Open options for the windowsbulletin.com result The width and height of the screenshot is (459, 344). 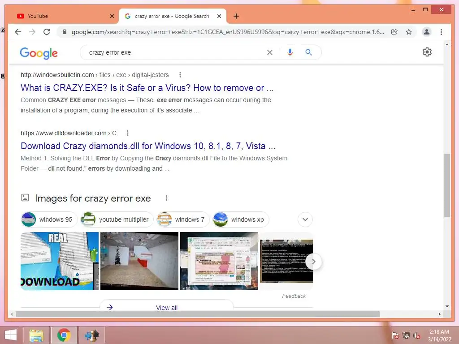click(180, 75)
